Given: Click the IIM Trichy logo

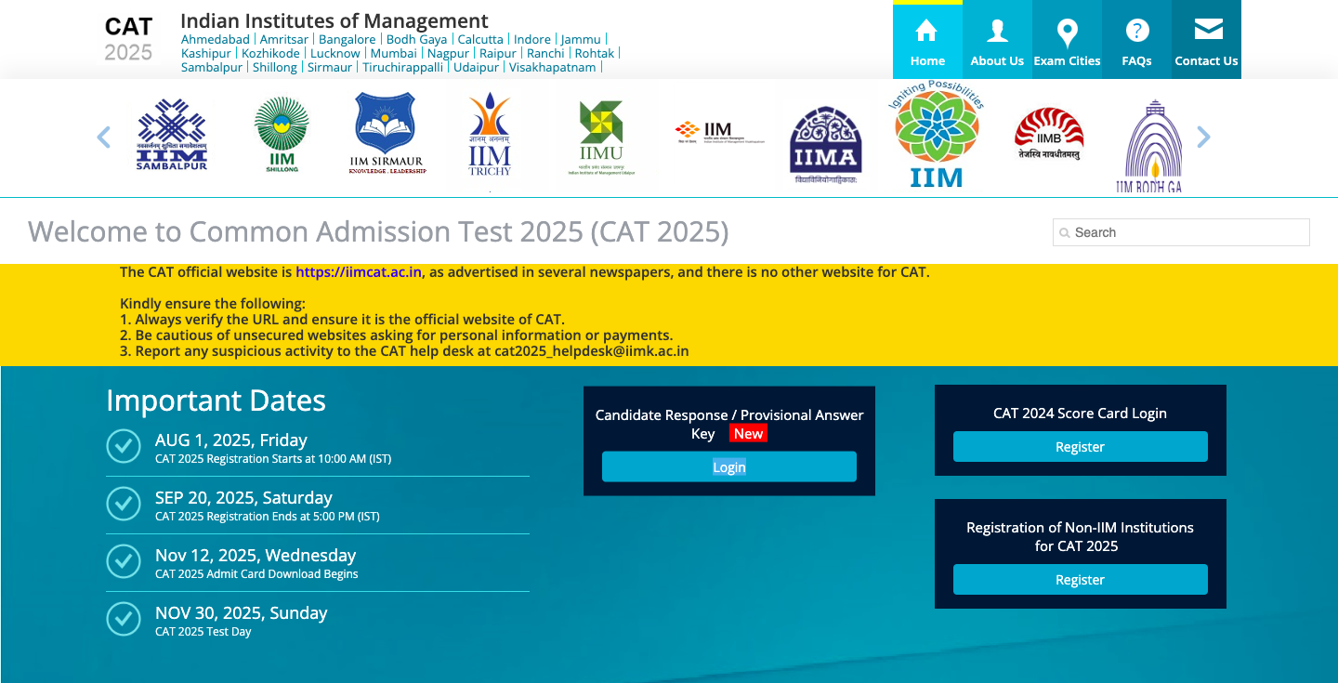Looking at the screenshot, I should (x=490, y=136).
